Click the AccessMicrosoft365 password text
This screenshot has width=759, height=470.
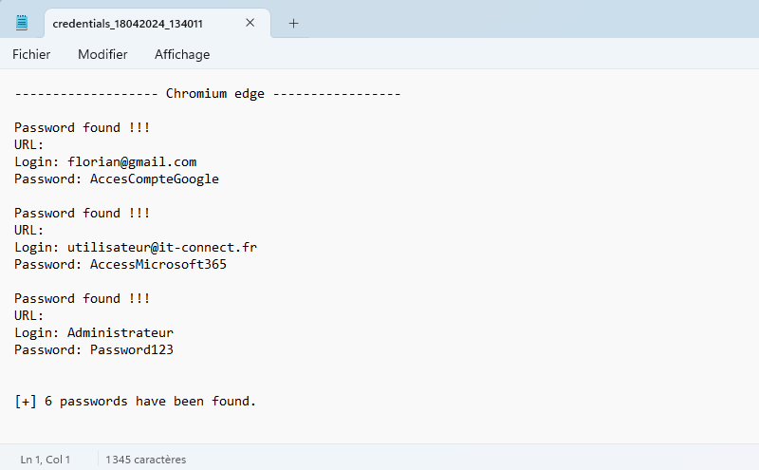(x=158, y=264)
